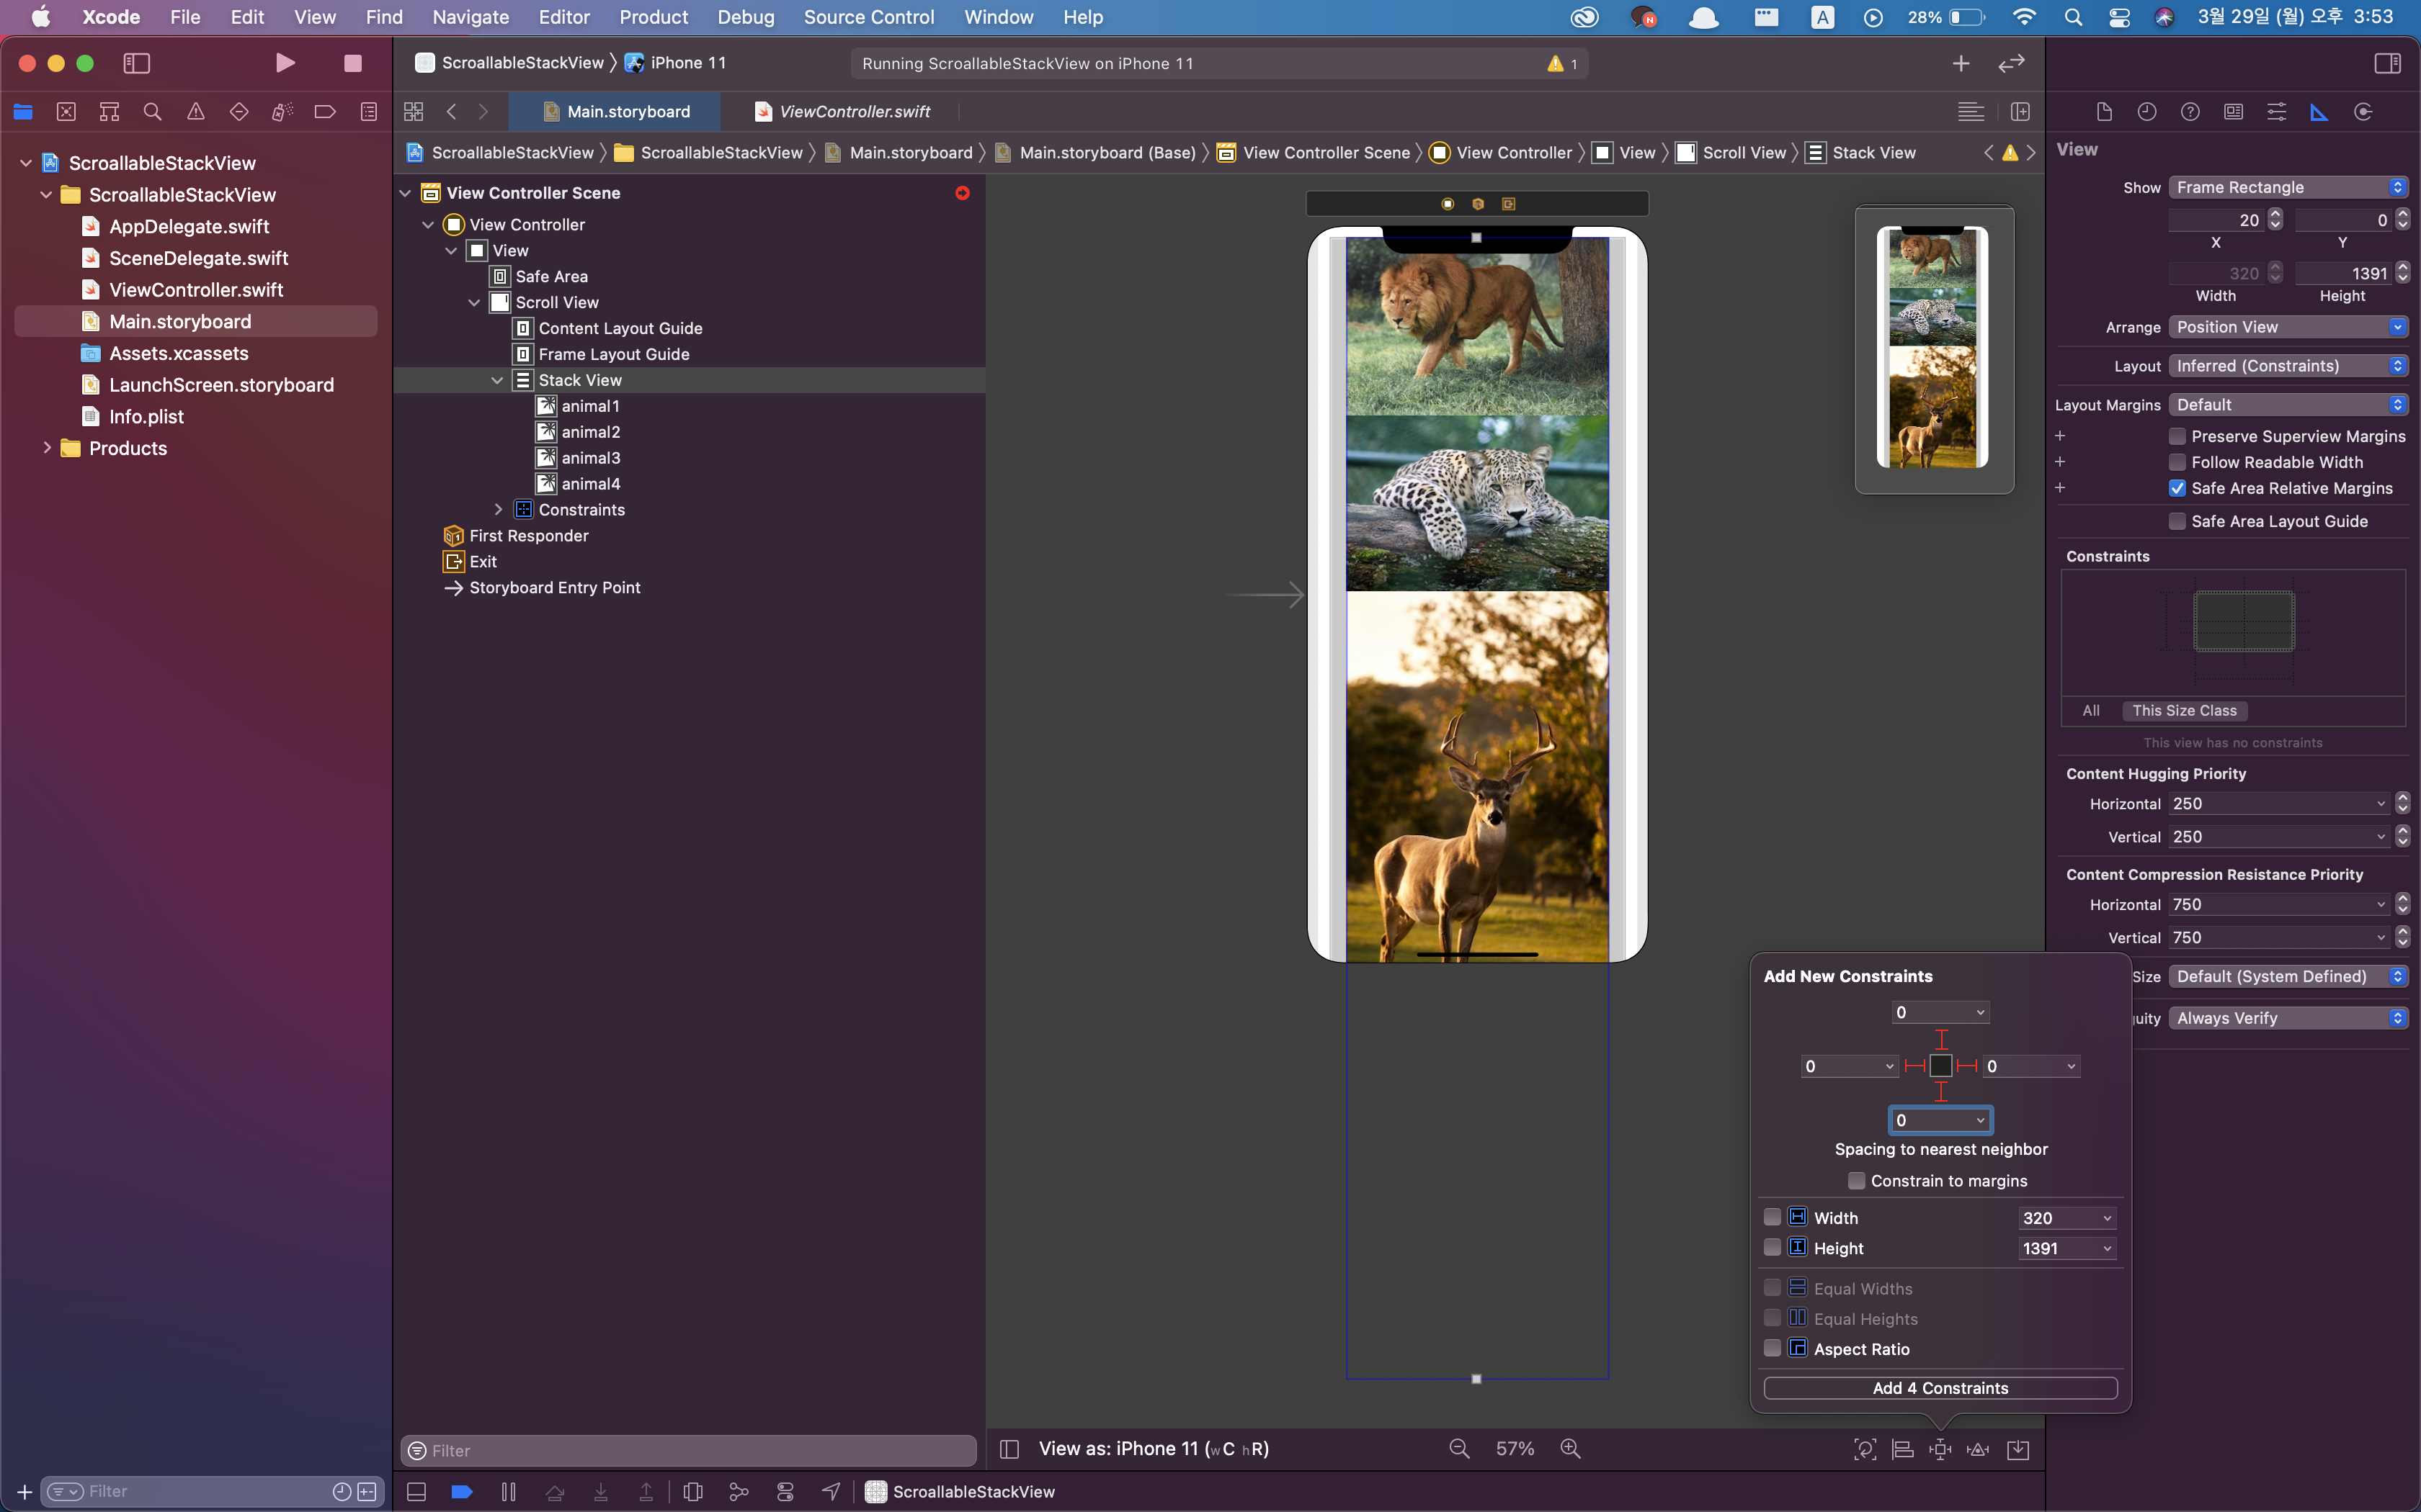2421x1512 pixels.
Task: Click the Embed In icon
Action: 2017,1449
